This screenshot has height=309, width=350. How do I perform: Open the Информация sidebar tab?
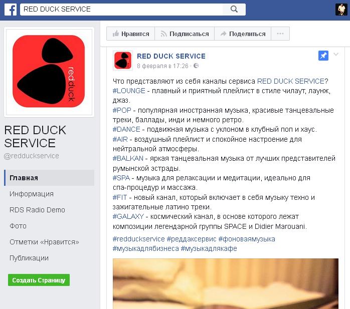click(x=32, y=194)
